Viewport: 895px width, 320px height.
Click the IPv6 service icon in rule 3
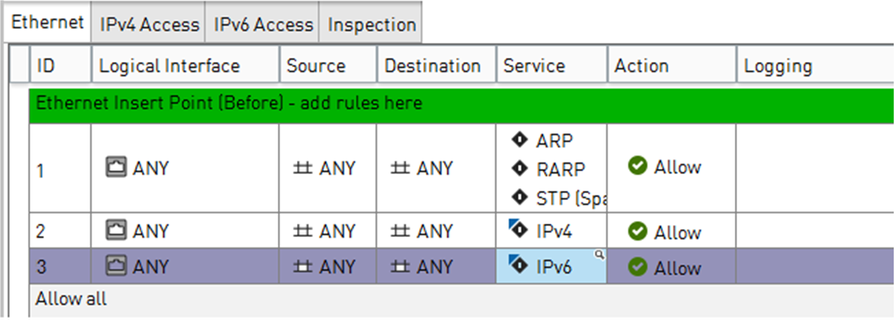517,265
